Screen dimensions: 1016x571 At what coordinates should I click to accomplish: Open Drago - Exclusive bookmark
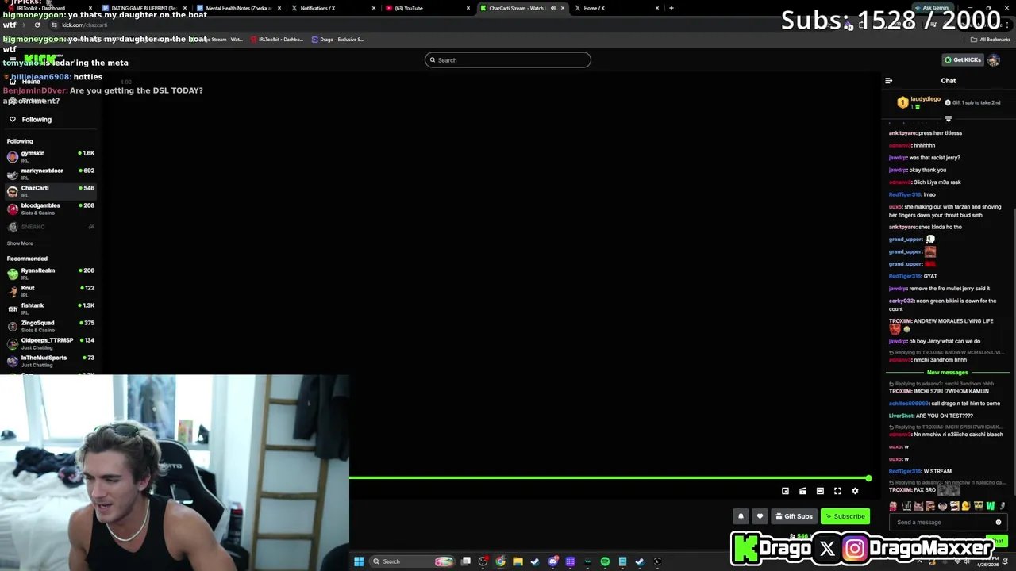coord(338,39)
